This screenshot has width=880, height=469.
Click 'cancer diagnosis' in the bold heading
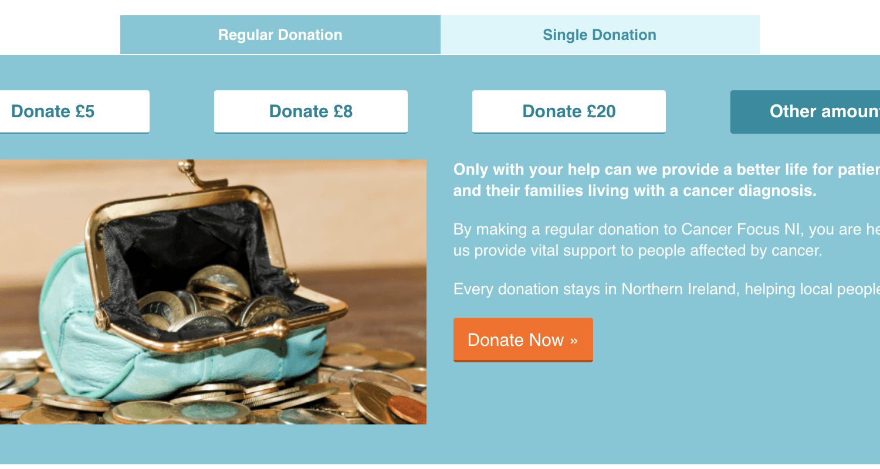(x=749, y=191)
